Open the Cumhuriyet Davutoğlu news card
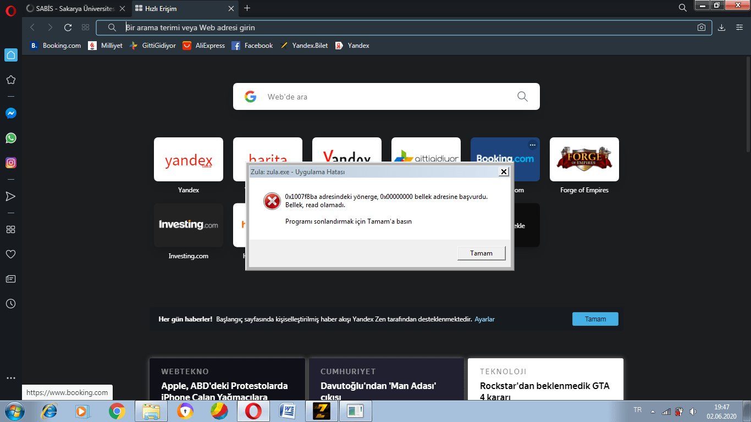 [386, 380]
